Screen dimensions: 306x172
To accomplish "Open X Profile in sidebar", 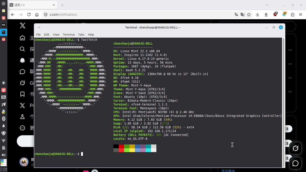I will [22, 116].
